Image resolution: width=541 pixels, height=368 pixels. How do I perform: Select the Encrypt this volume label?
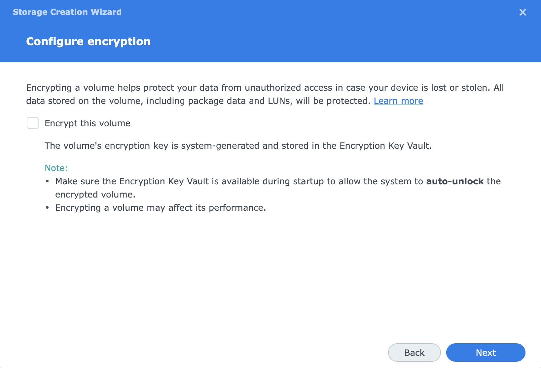tap(87, 123)
